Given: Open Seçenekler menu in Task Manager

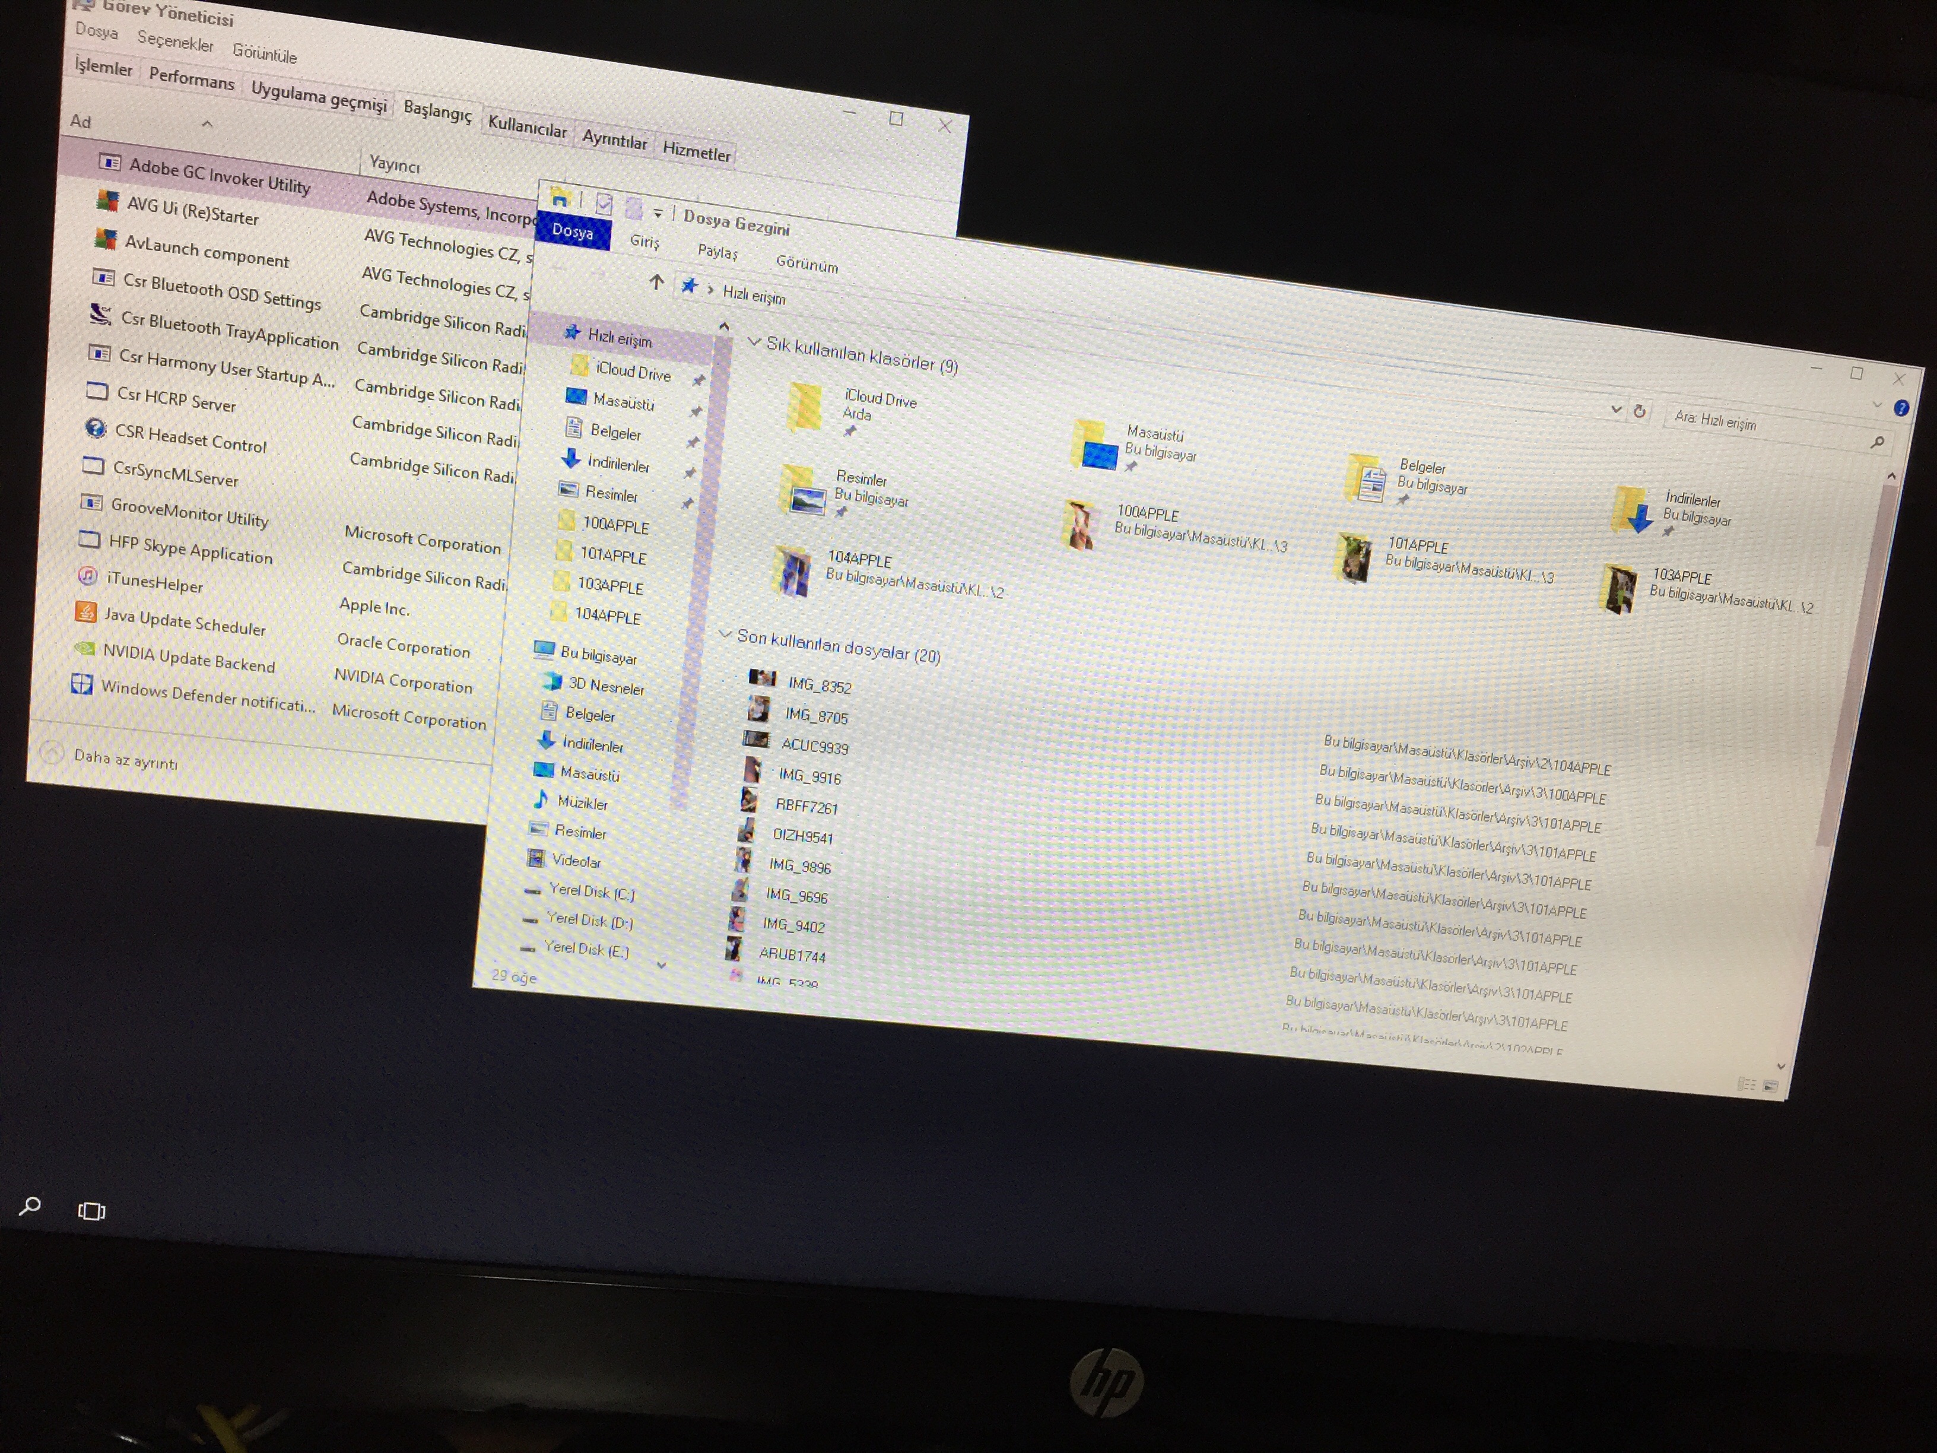Looking at the screenshot, I should 175,41.
